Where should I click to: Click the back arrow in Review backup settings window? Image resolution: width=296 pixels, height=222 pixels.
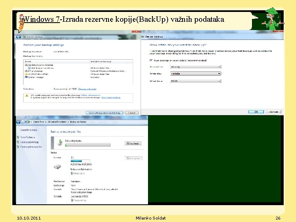(18, 37)
